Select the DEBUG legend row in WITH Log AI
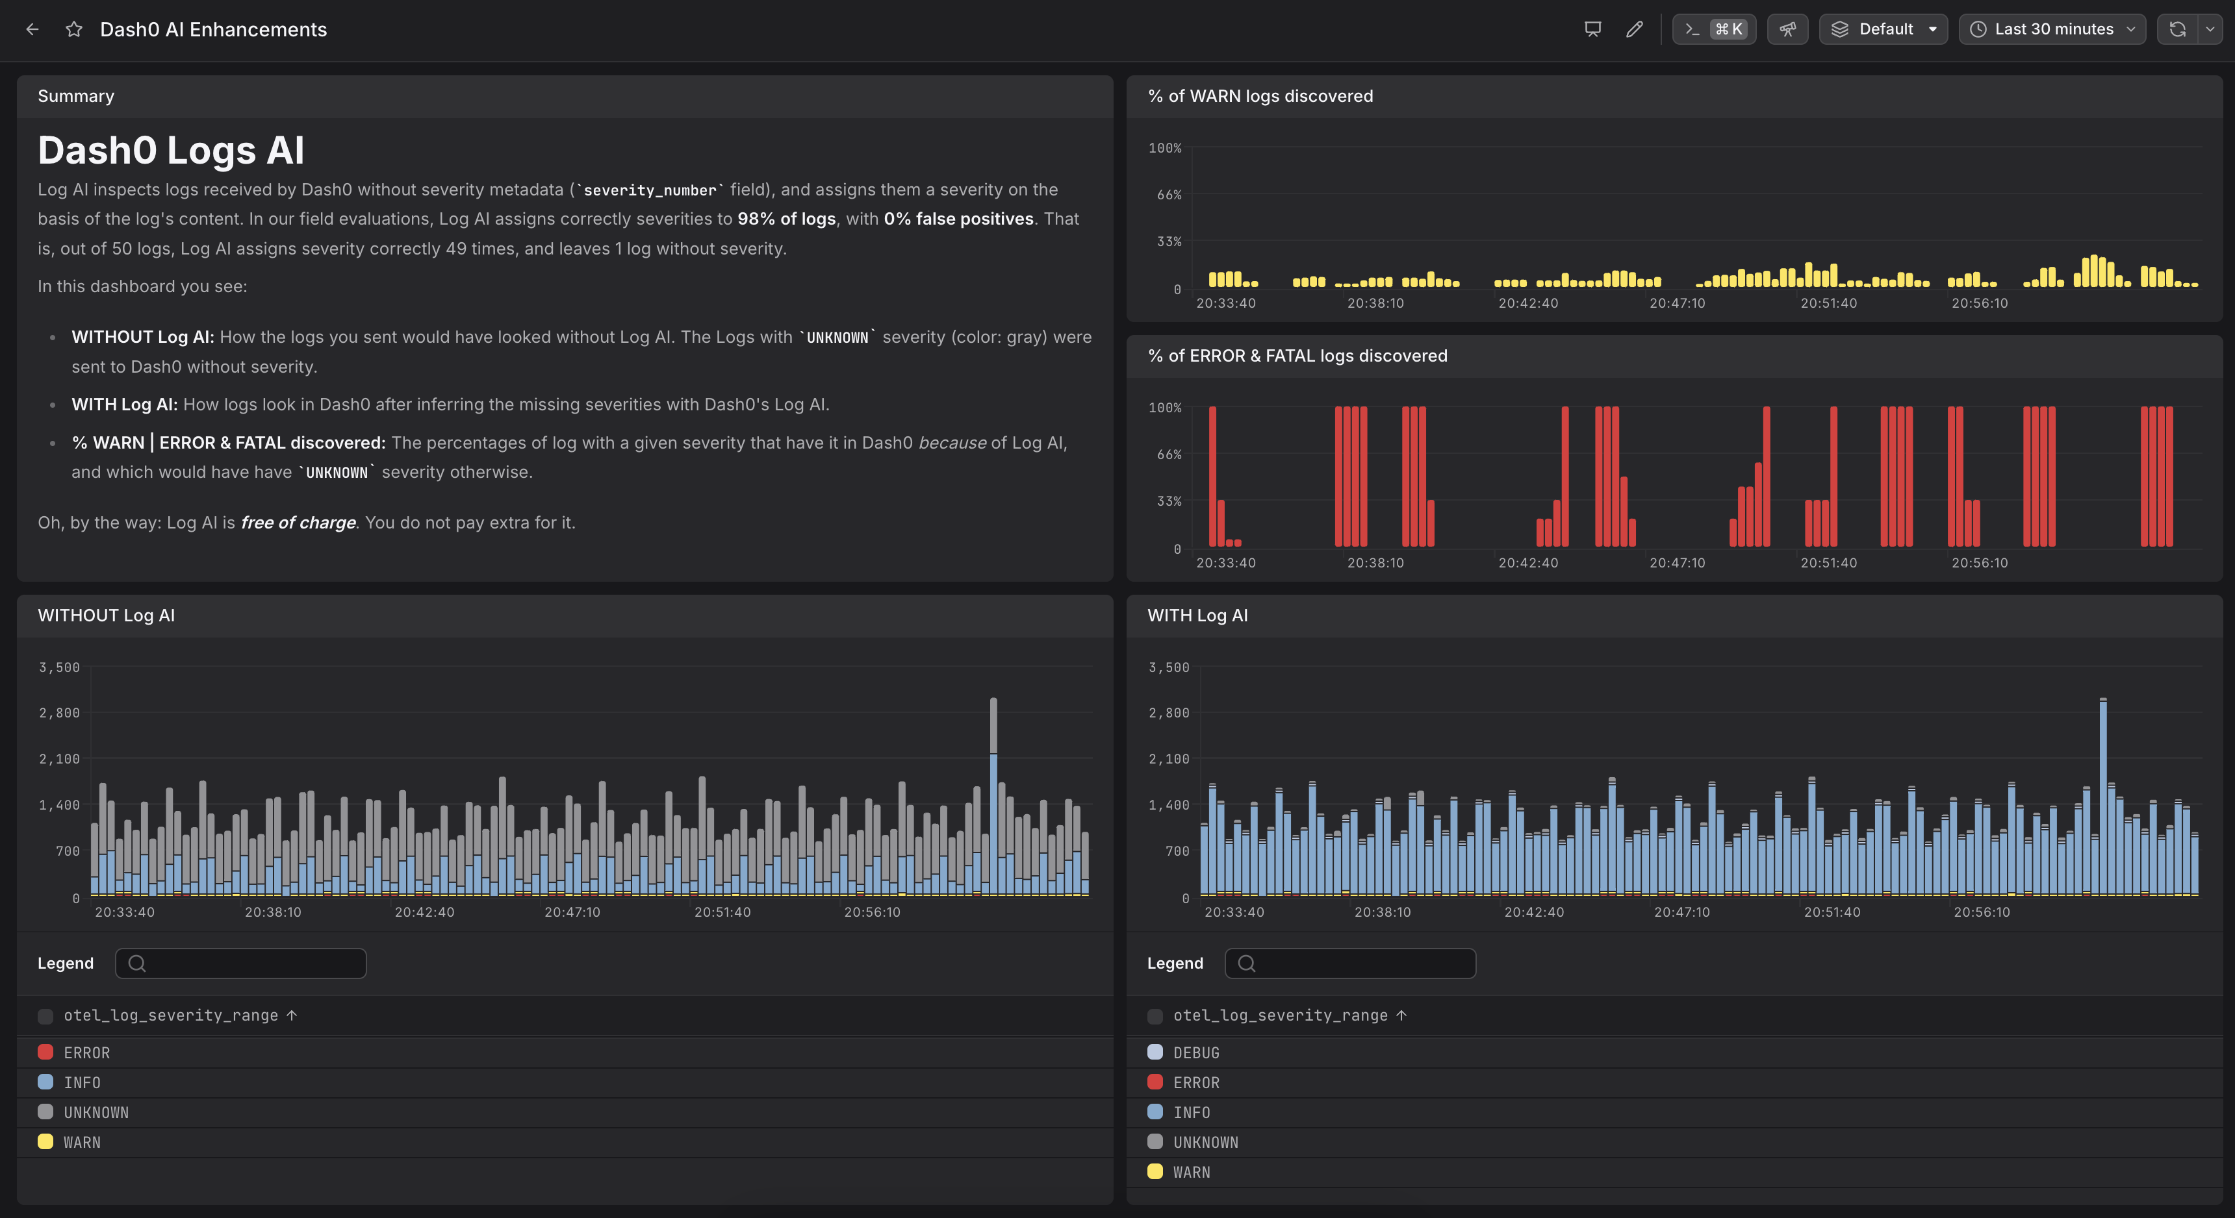This screenshot has height=1218, width=2235. pos(1195,1052)
